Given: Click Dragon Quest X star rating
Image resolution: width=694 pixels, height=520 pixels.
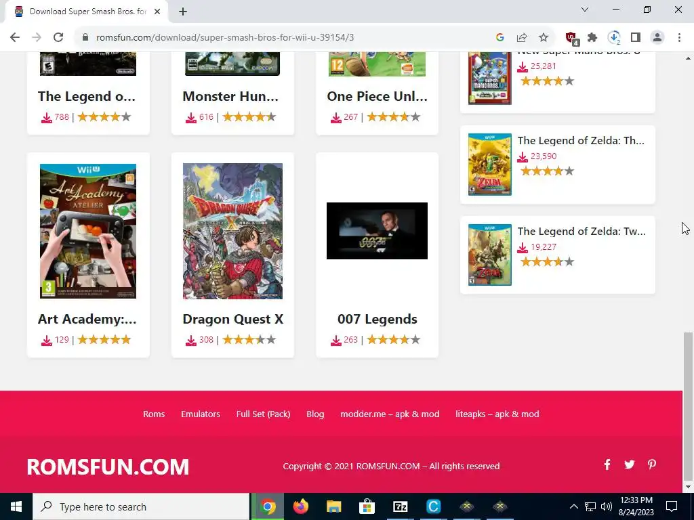Looking at the screenshot, I should coord(249,340).
